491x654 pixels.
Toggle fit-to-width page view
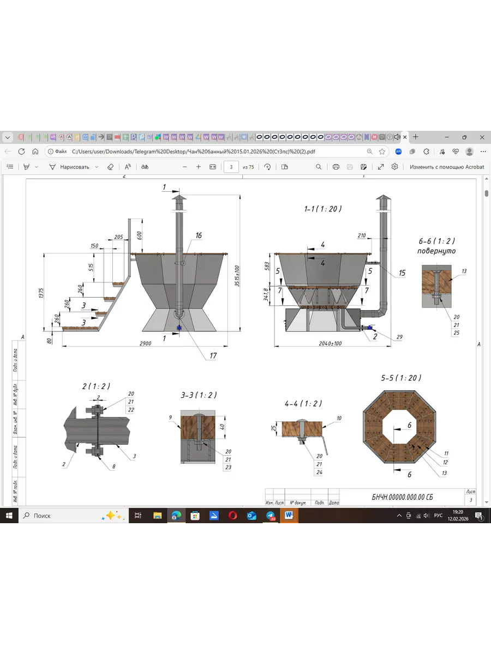coord(213,167)
